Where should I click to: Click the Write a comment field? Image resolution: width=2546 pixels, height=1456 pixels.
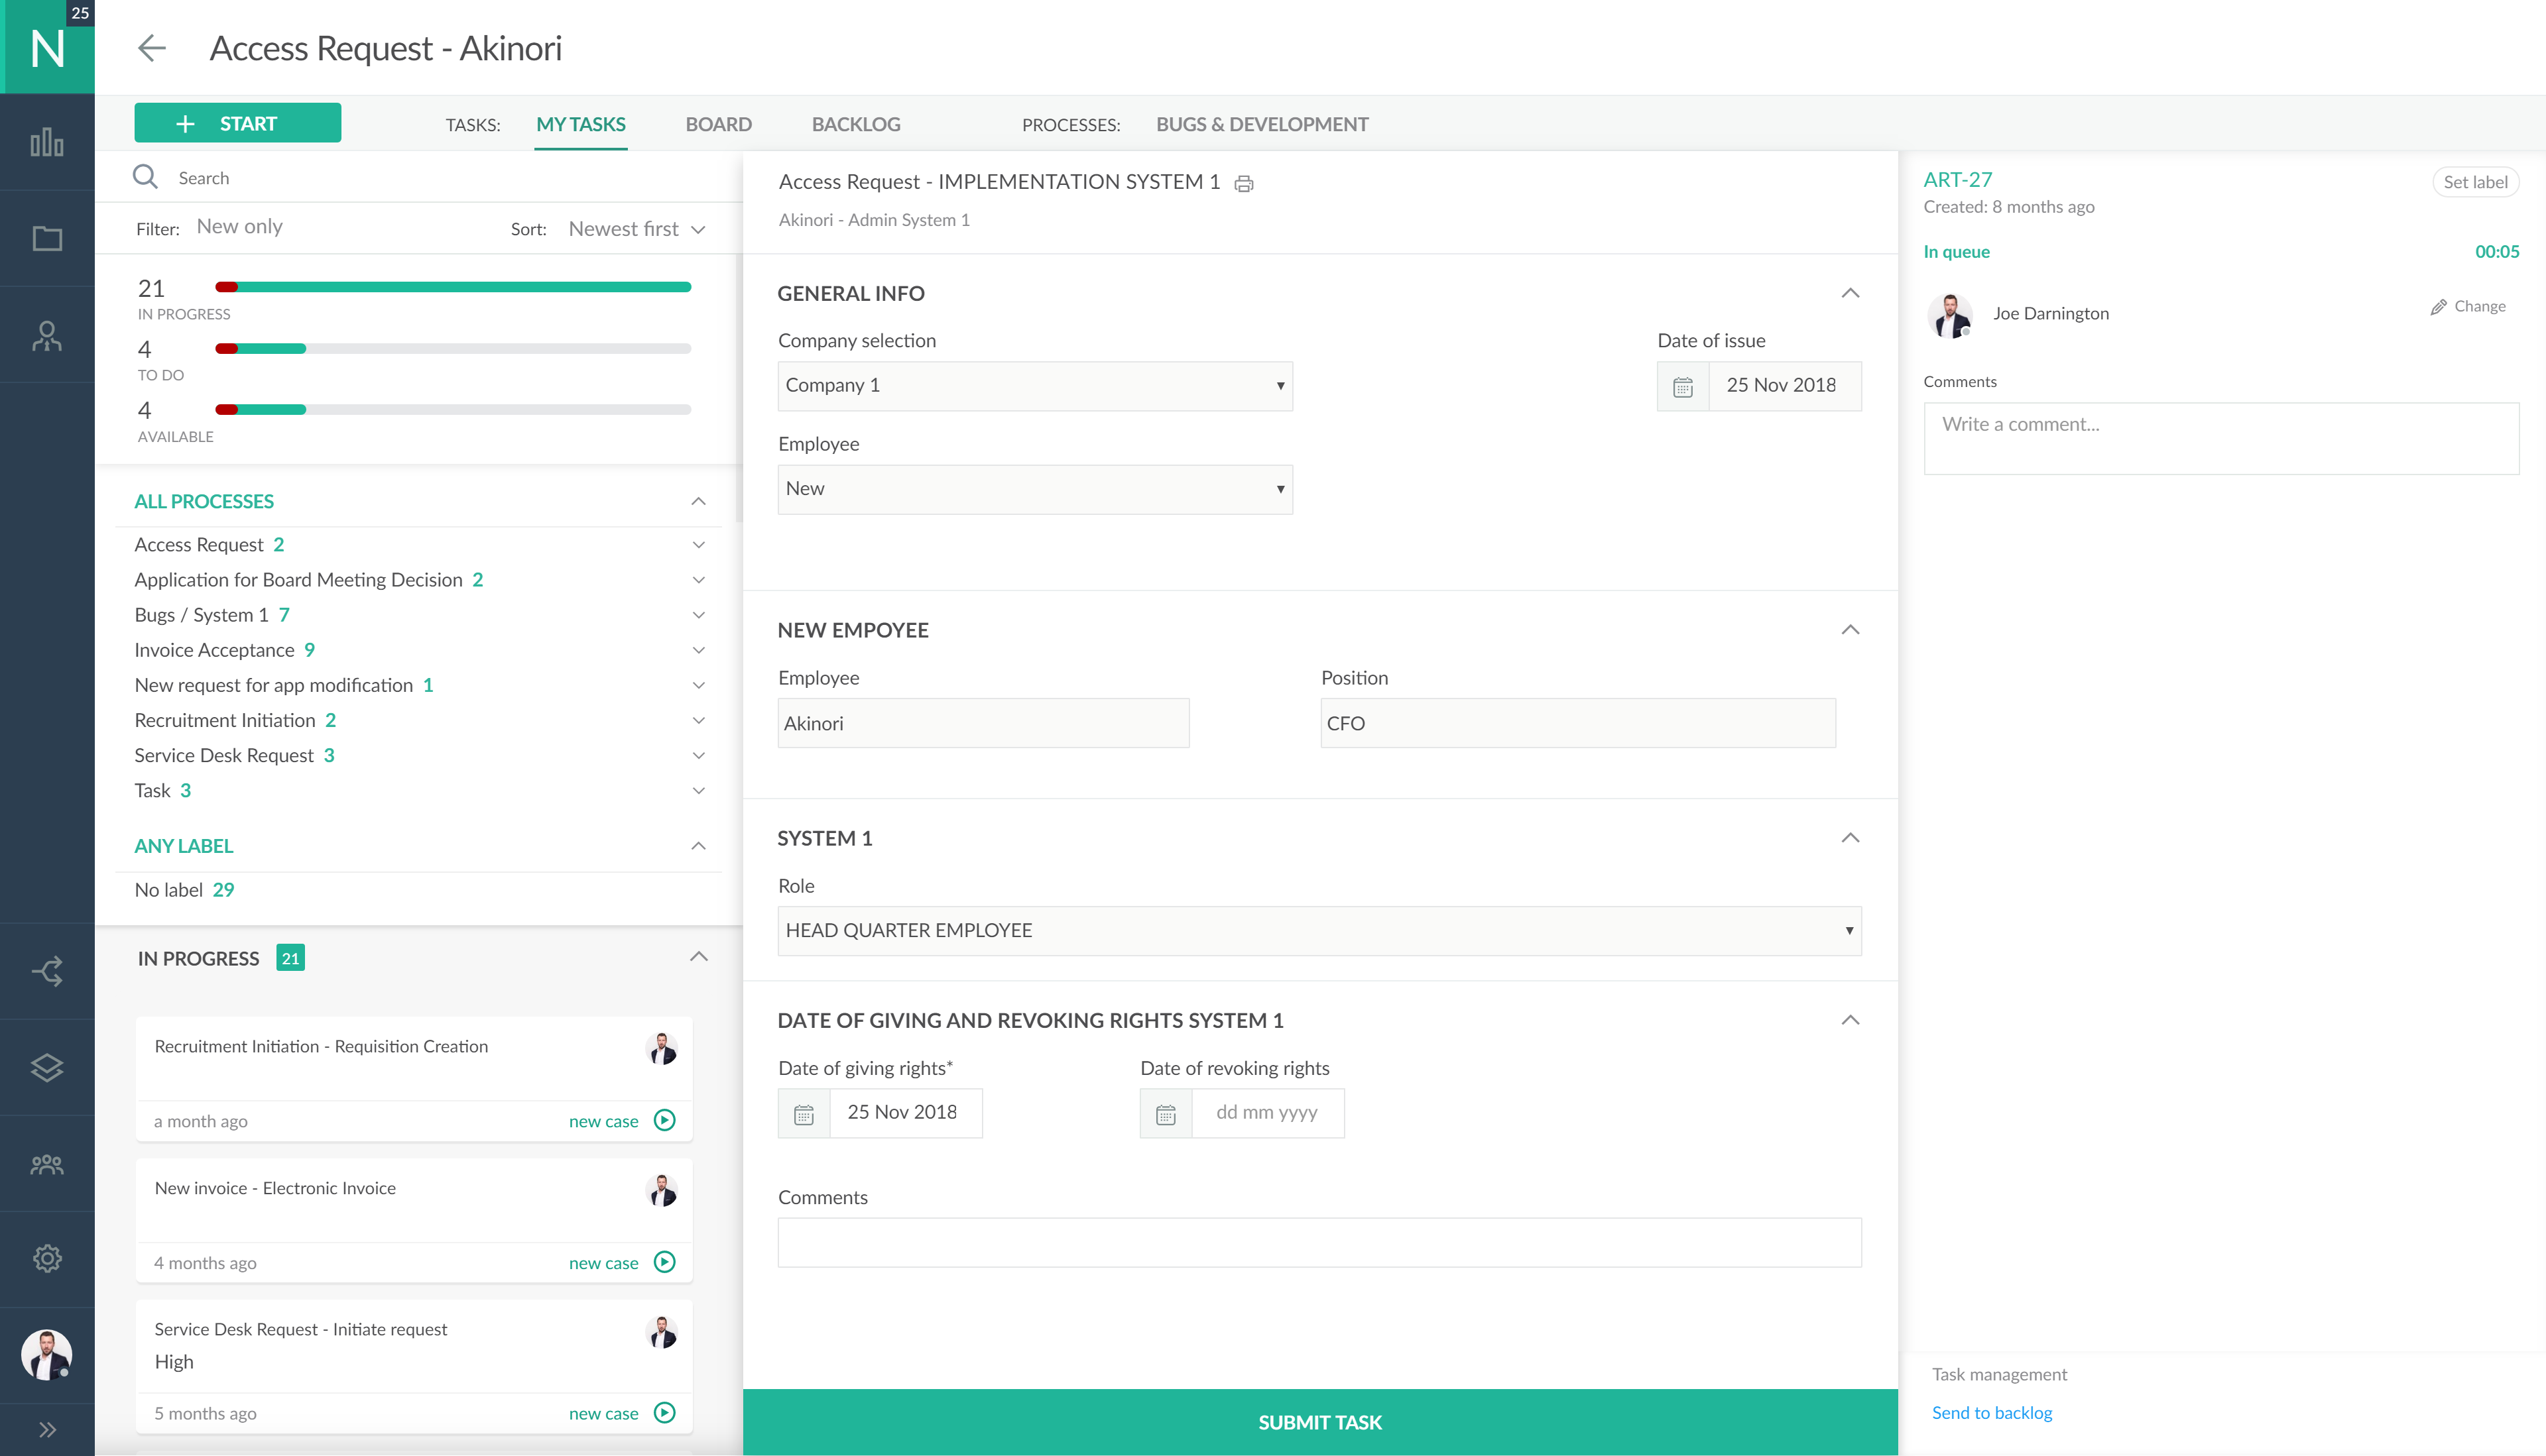click(2221, 438)
